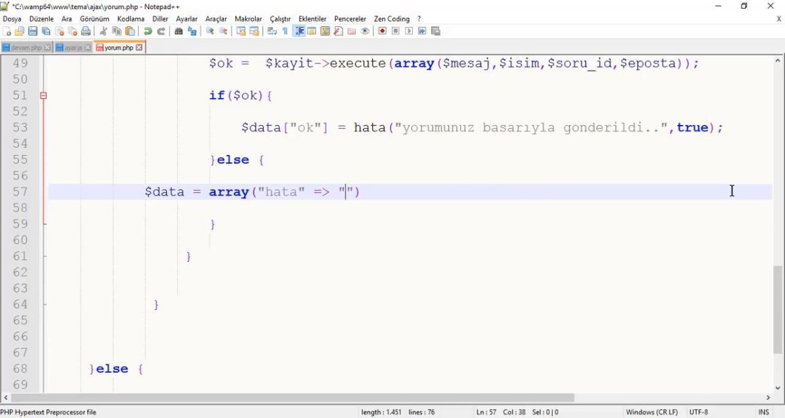Close the ayar.js tab with its X
The width and height of the screenshot is (785, 418).
pyautogui.click(x=88, y=48)
